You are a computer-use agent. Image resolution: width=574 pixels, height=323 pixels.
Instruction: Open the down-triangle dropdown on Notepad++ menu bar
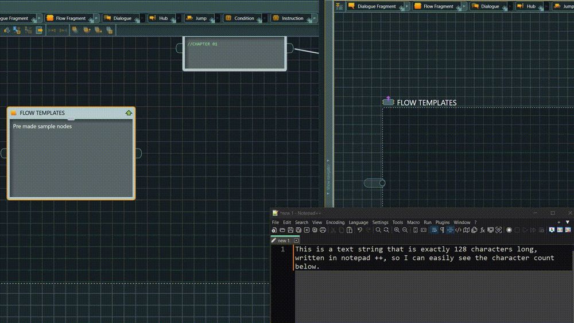[568, 223]
